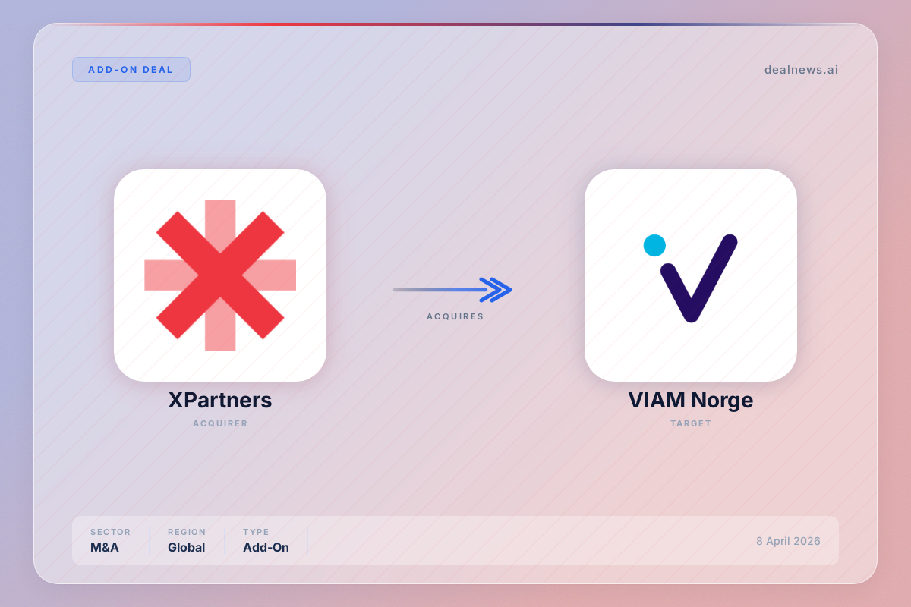The height and width of the screenshot is (607, 911).
Task: Click the blue double-chevron acquires arrow
Action: pos(452,289)
